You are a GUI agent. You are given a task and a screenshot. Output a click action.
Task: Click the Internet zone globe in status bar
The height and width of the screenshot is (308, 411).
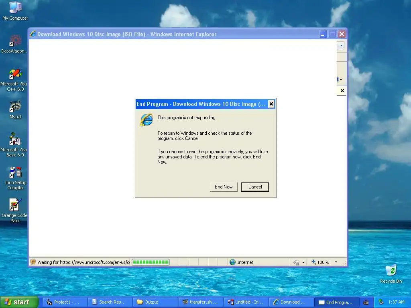click(x=232, y=262)
